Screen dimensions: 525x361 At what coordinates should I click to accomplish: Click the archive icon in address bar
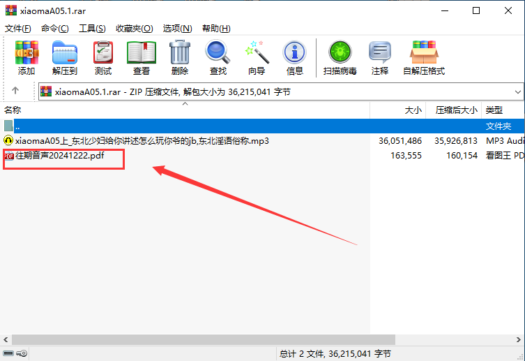coord(46,91)
